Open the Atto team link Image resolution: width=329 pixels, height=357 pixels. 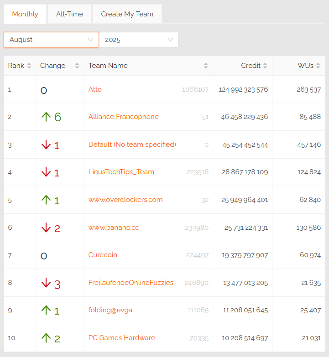[x=95, y=89]
